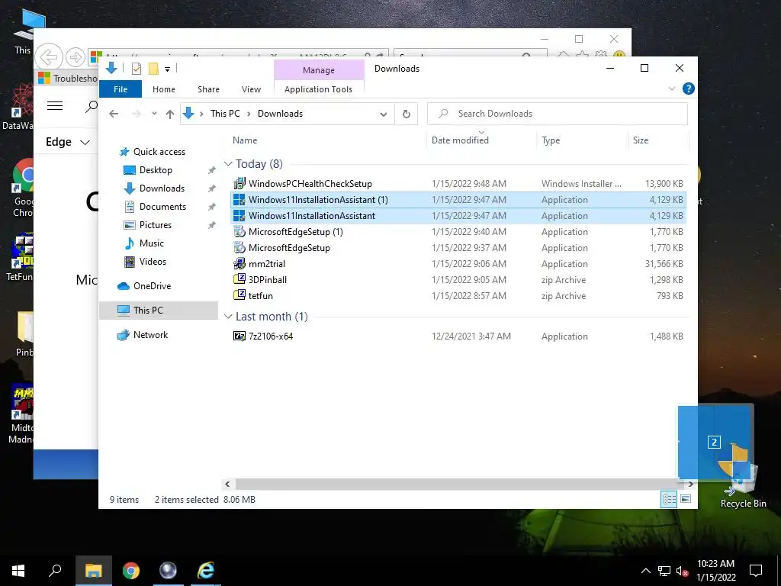
Task: Click the muted volume tray icon
Action: tap(683, 571)
